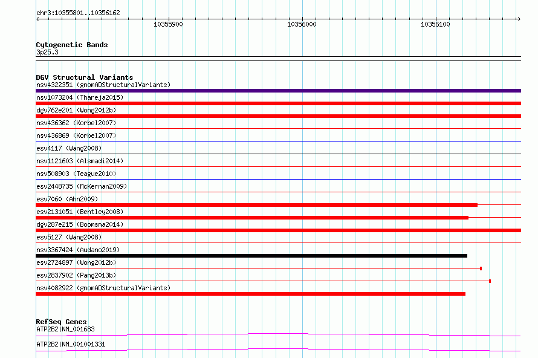Open nsv436869 (Korbel2007) variant
The width and height of the screenshot is (538, 358).
coord(76,135)
